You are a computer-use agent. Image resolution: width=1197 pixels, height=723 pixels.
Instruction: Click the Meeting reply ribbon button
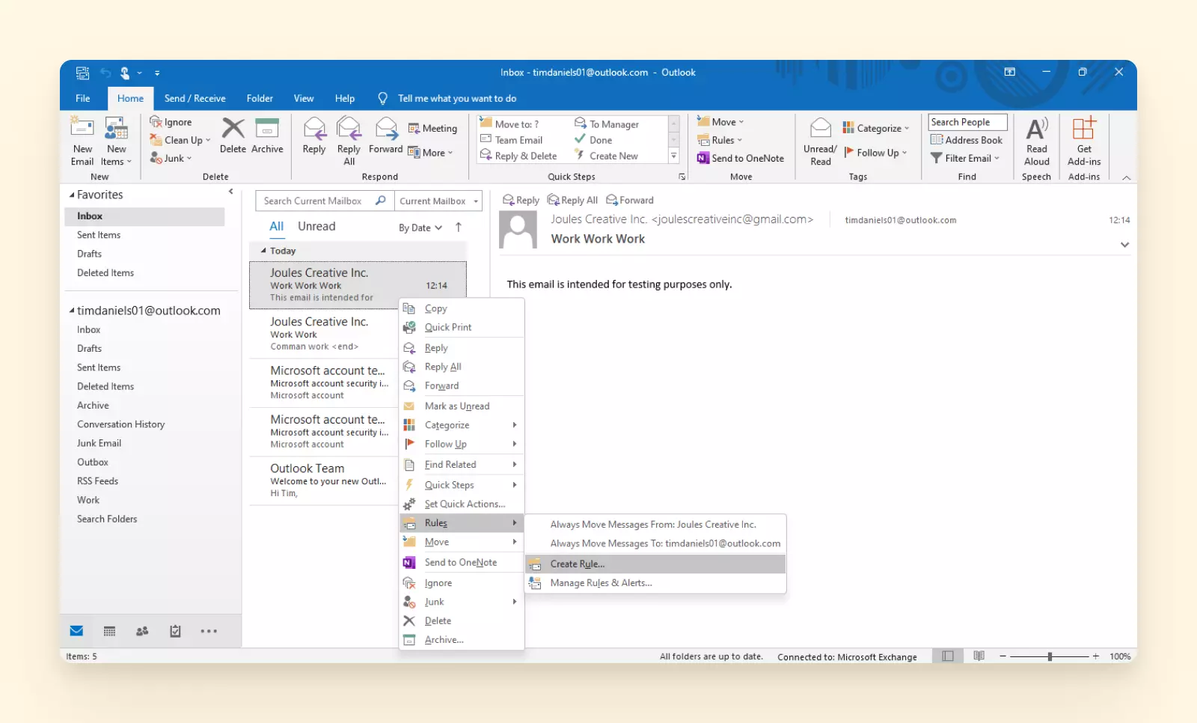point(432,129)
